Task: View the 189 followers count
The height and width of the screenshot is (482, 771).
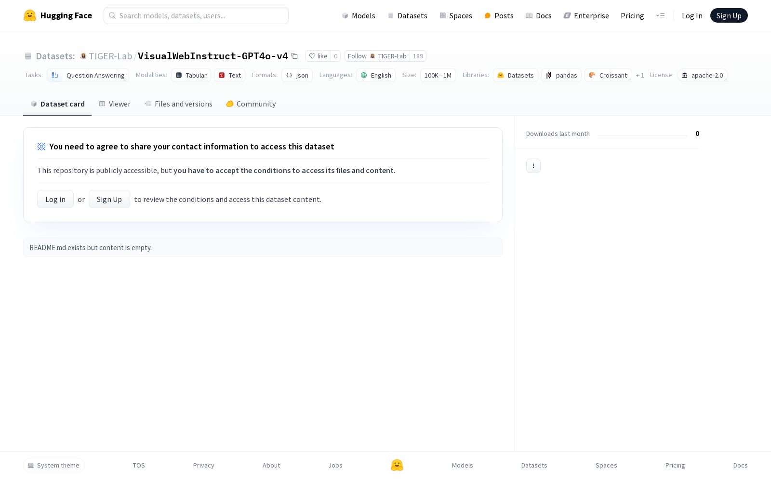Action: pyautogui.click(x=418, y=56)
